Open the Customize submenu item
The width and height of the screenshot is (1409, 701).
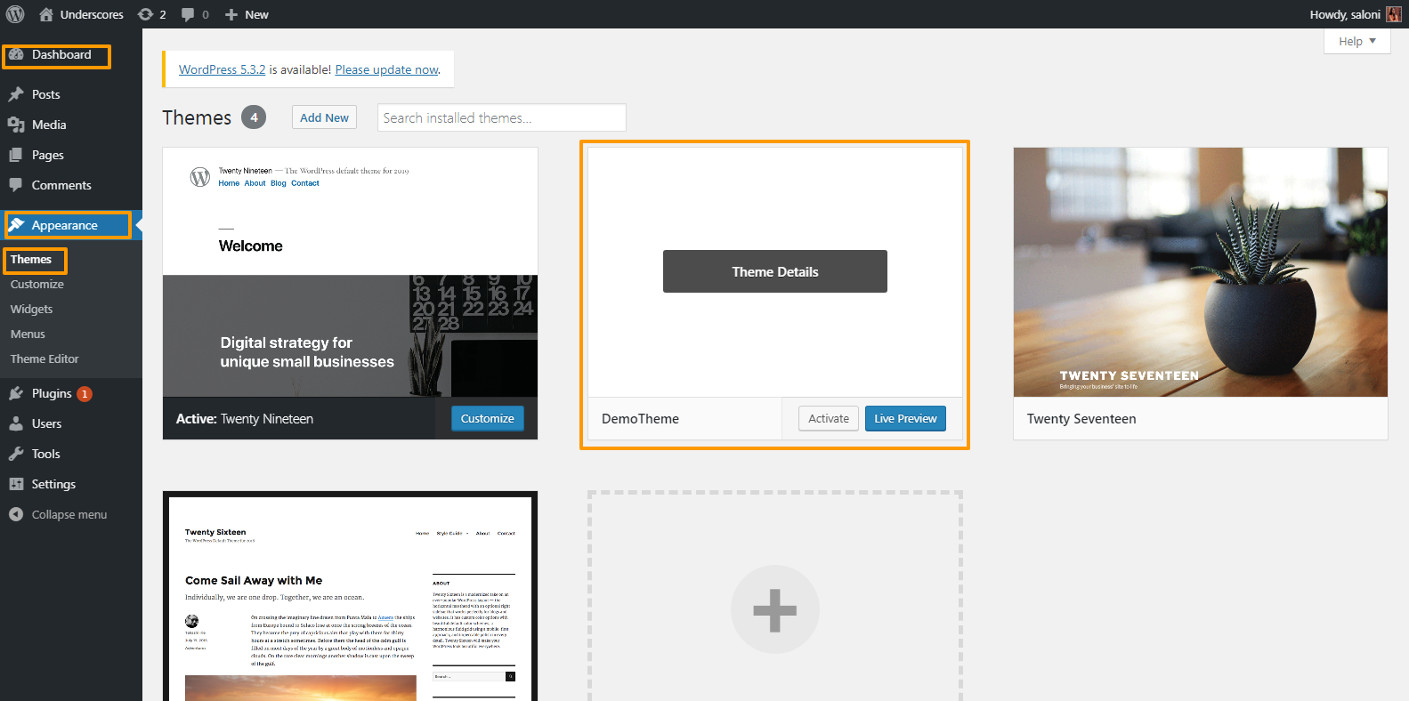(x=37, y=284)
